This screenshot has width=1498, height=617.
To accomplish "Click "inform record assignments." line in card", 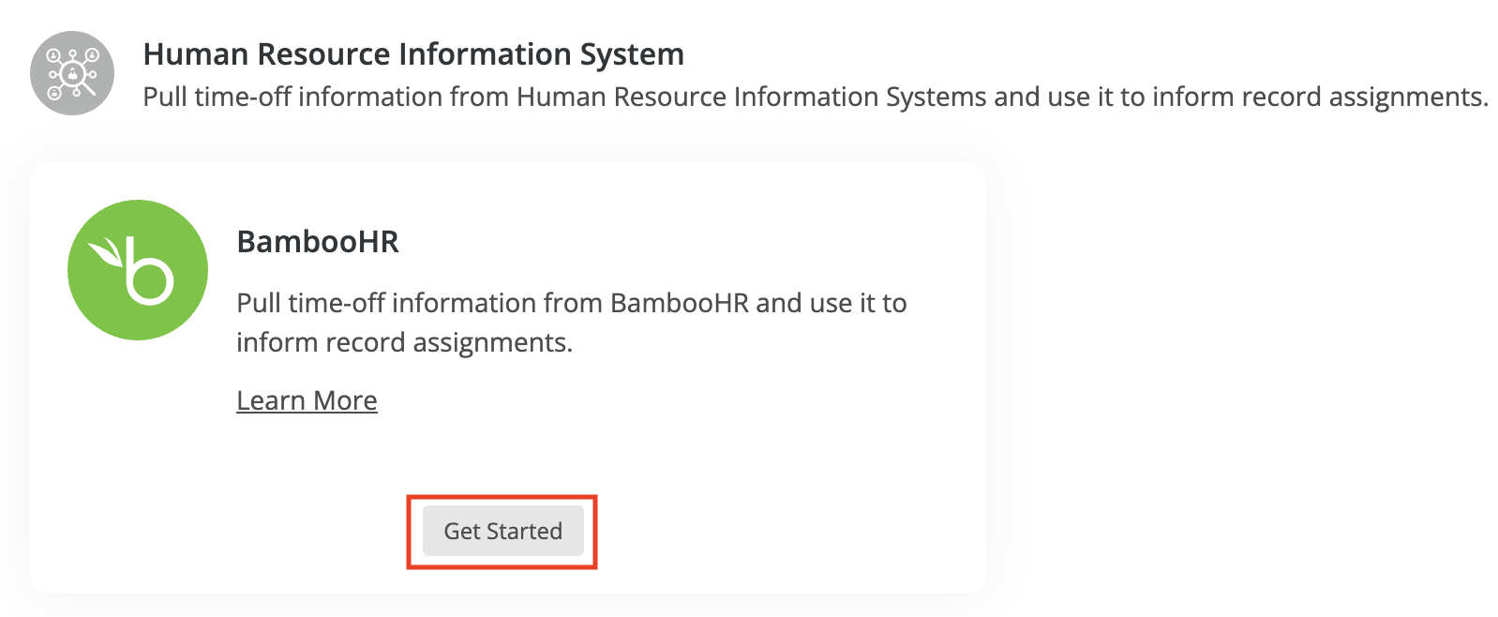I will 404,342.
